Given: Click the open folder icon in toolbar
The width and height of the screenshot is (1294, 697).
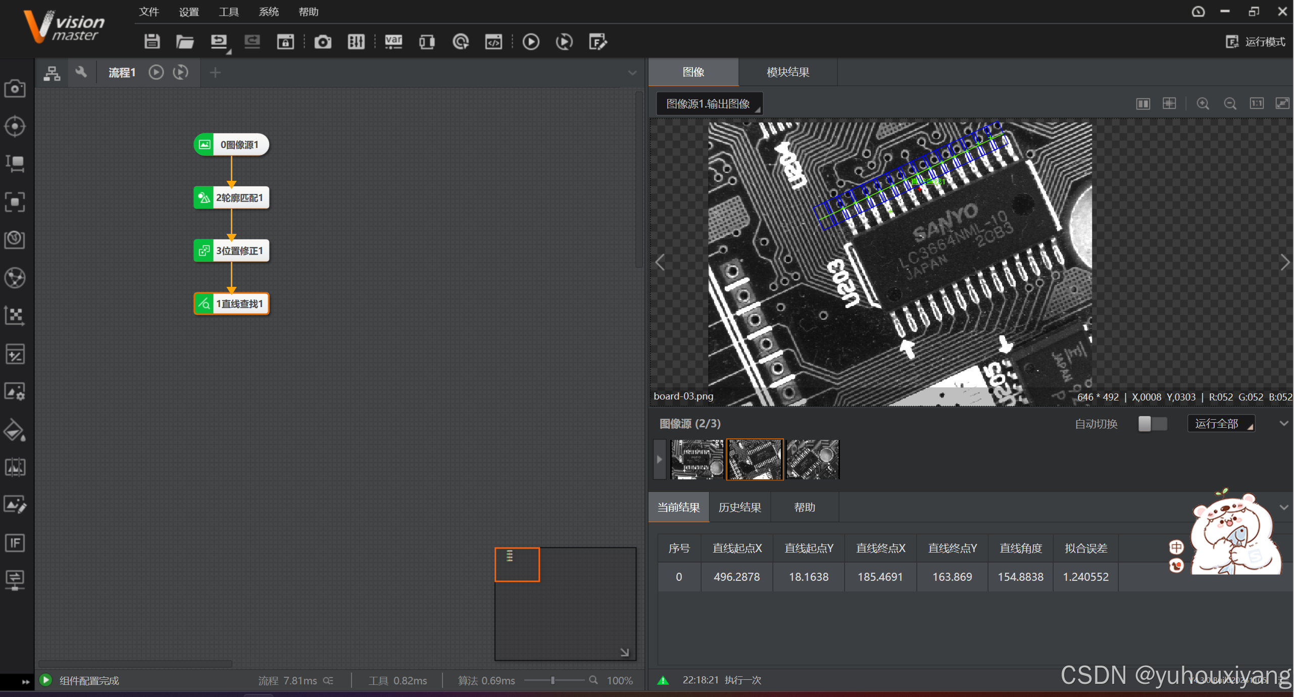Looking at the screenshot, I should (x=185, y=41).
